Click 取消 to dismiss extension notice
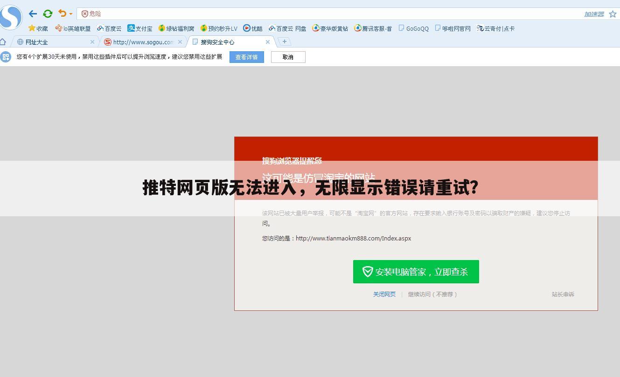This screenshot has width=620, height=377. coord(288,57)
